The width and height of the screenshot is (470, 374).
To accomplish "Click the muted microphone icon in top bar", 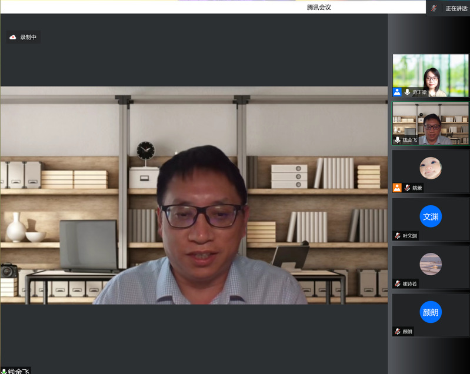I will coord(434,8).
